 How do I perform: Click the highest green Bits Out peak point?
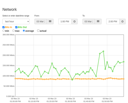103,51
